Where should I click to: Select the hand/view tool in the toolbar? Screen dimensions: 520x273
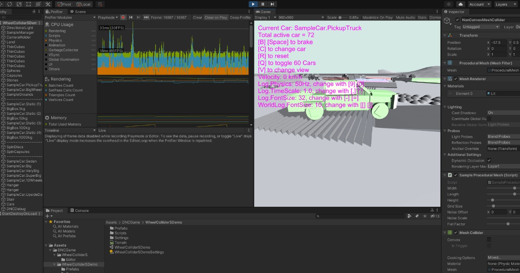(2, 4)
